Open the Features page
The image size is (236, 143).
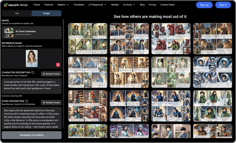click(x=49, y=5)
